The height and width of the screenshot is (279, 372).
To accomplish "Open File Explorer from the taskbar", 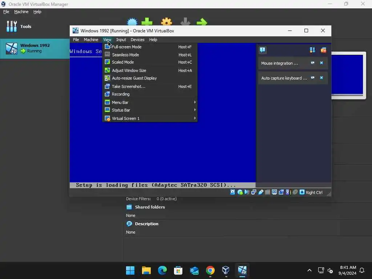I will (146, 270).
